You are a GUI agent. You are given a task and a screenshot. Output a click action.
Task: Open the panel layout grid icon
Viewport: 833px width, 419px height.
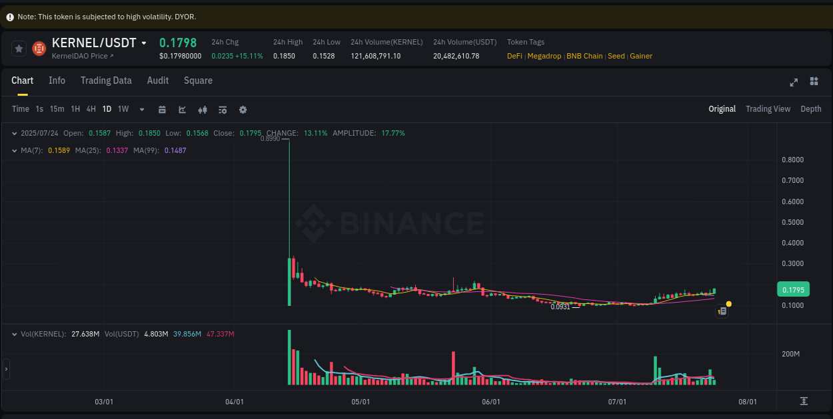tap(814, 82)
